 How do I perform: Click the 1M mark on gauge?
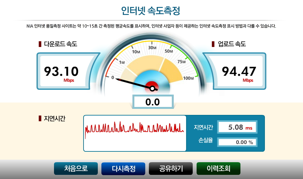coord(122,63)
